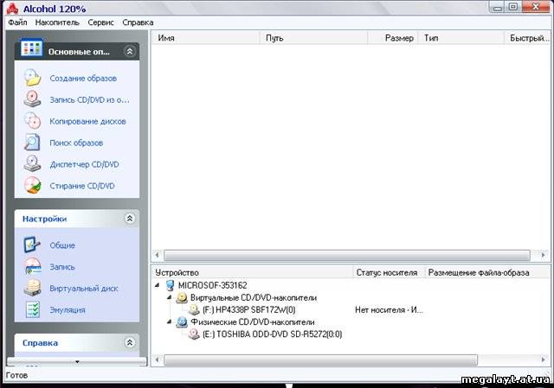Open the Диспетчер CD/DVD link
Screen dimensions: 554x388
tap(84, 164)
